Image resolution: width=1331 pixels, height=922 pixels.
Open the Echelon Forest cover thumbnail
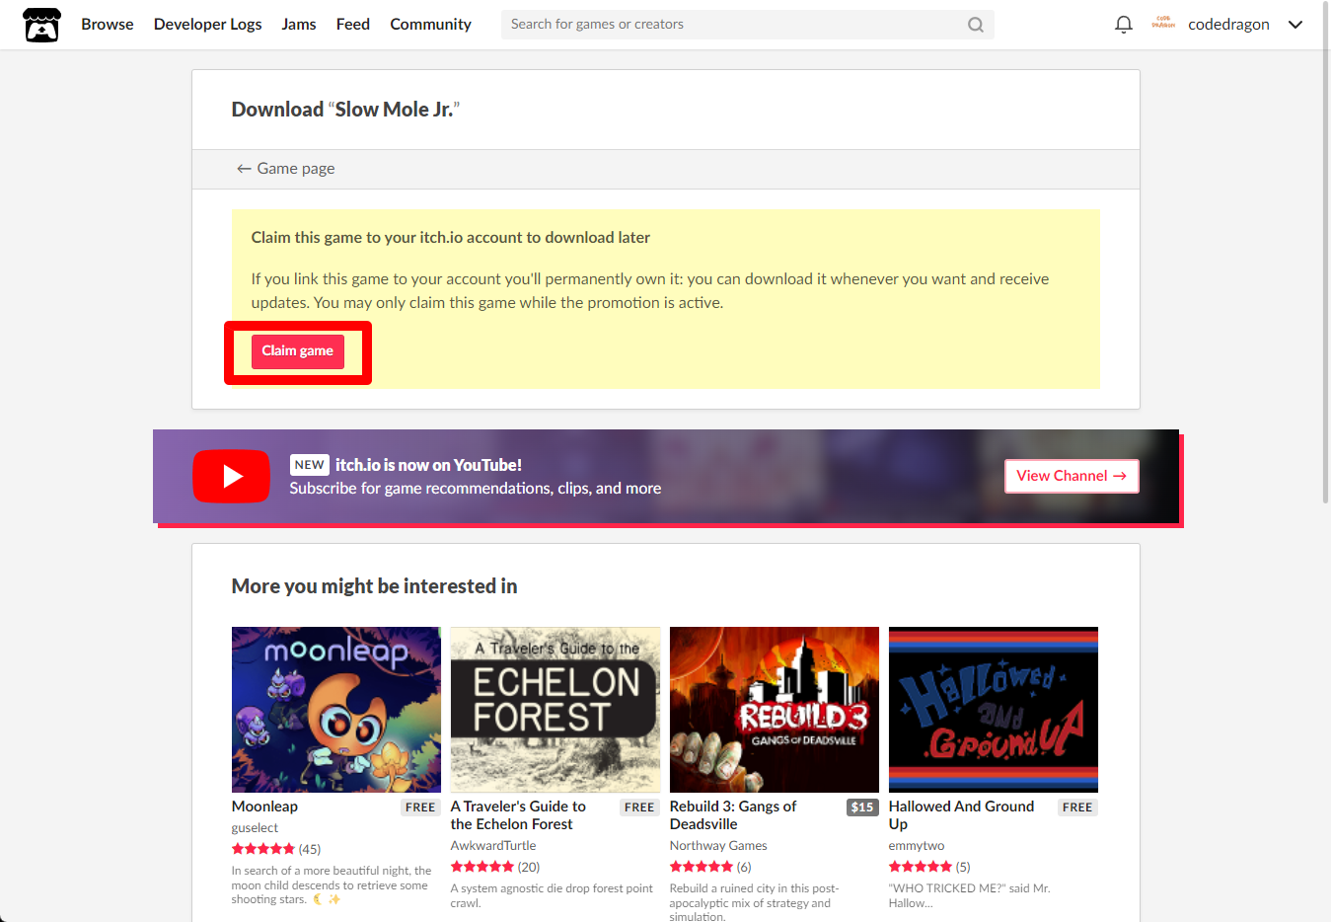pos(555,710)
